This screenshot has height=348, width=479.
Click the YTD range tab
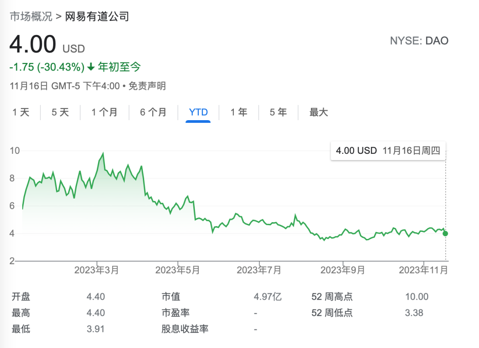click(x=198, y=112)
